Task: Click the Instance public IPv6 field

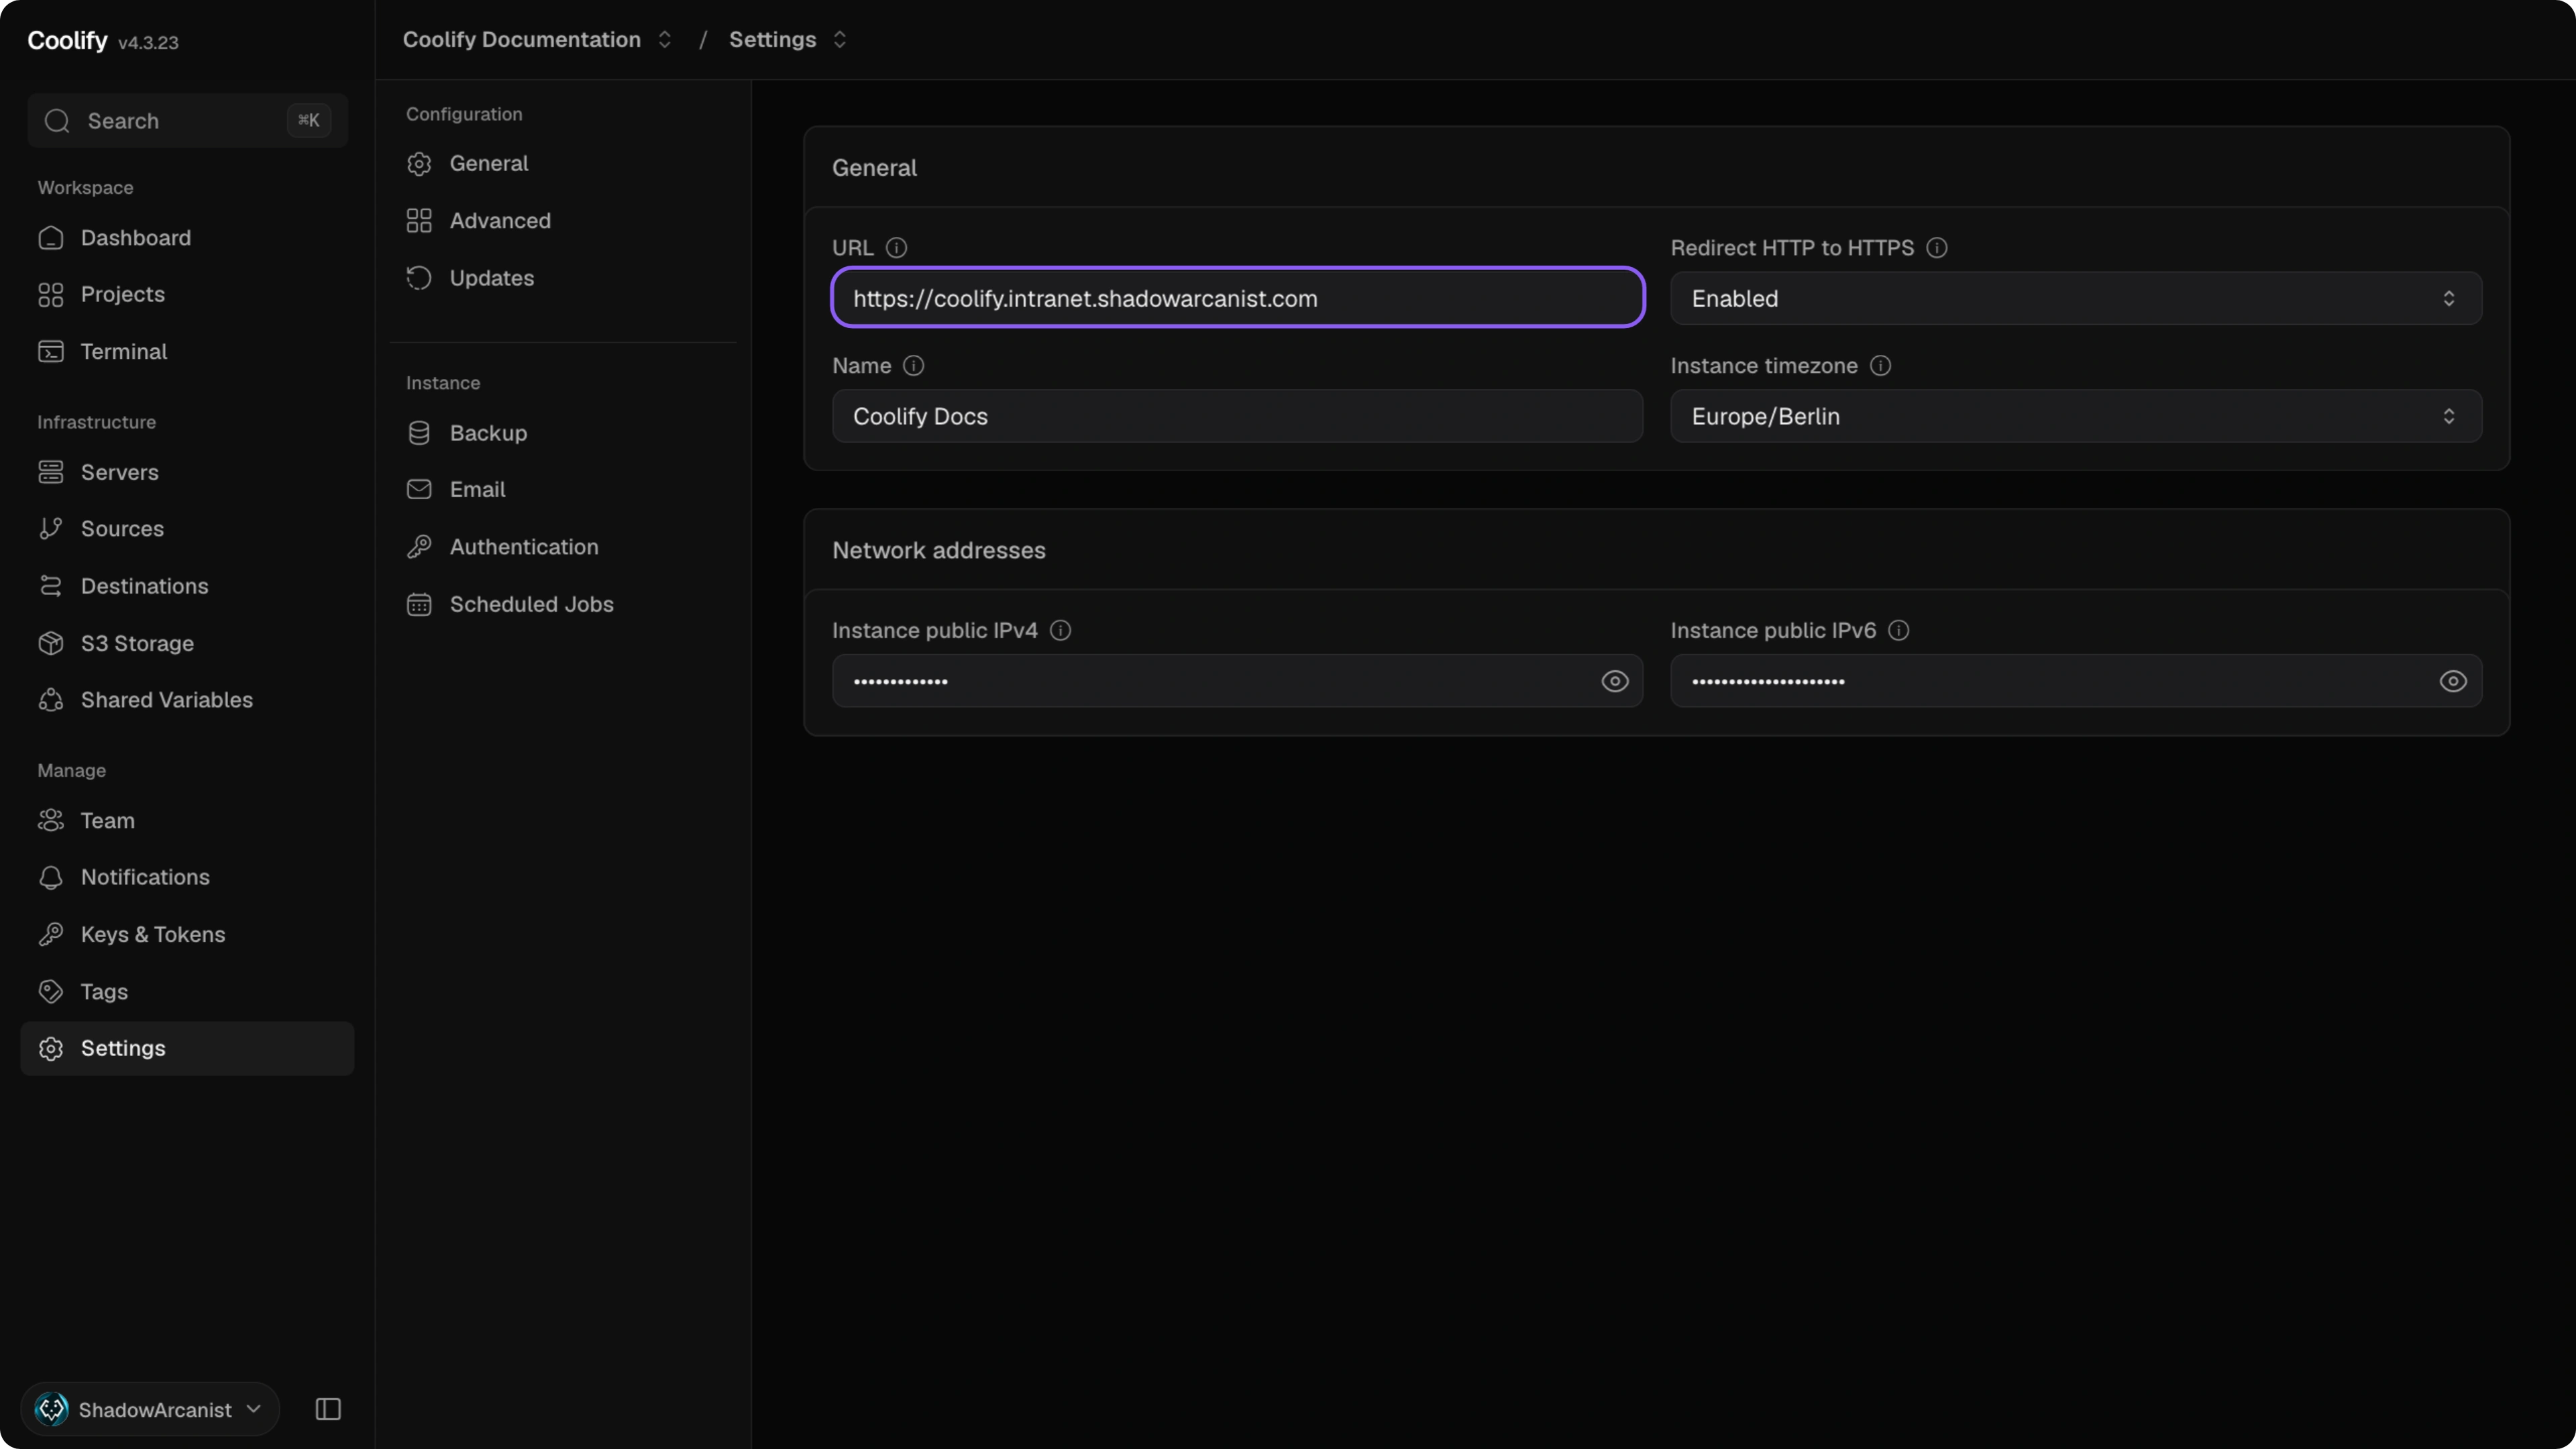Action: tap(2076, 681)
